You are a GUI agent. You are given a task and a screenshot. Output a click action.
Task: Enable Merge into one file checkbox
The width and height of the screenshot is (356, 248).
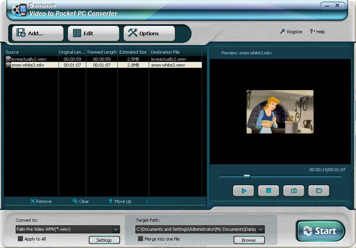(x=141, y=239)
